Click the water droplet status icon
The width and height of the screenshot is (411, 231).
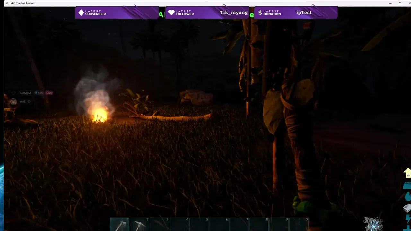point(407,196)
